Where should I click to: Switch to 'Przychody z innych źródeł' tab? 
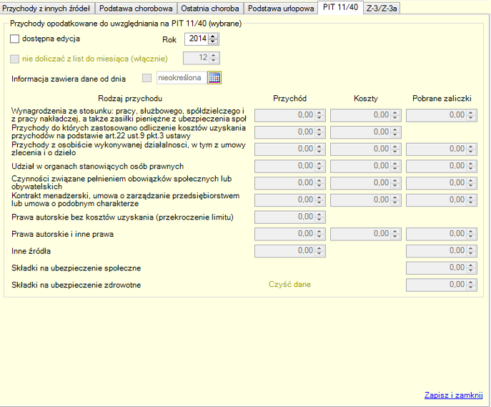[x=47, y=8]
